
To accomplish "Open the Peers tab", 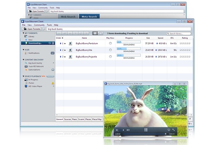I will pyautogui.click(x=75, y=119).
